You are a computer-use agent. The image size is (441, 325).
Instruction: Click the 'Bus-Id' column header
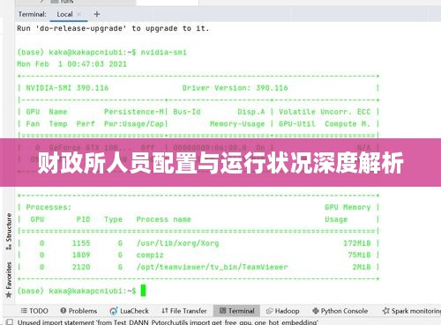[x=187, y=112]
